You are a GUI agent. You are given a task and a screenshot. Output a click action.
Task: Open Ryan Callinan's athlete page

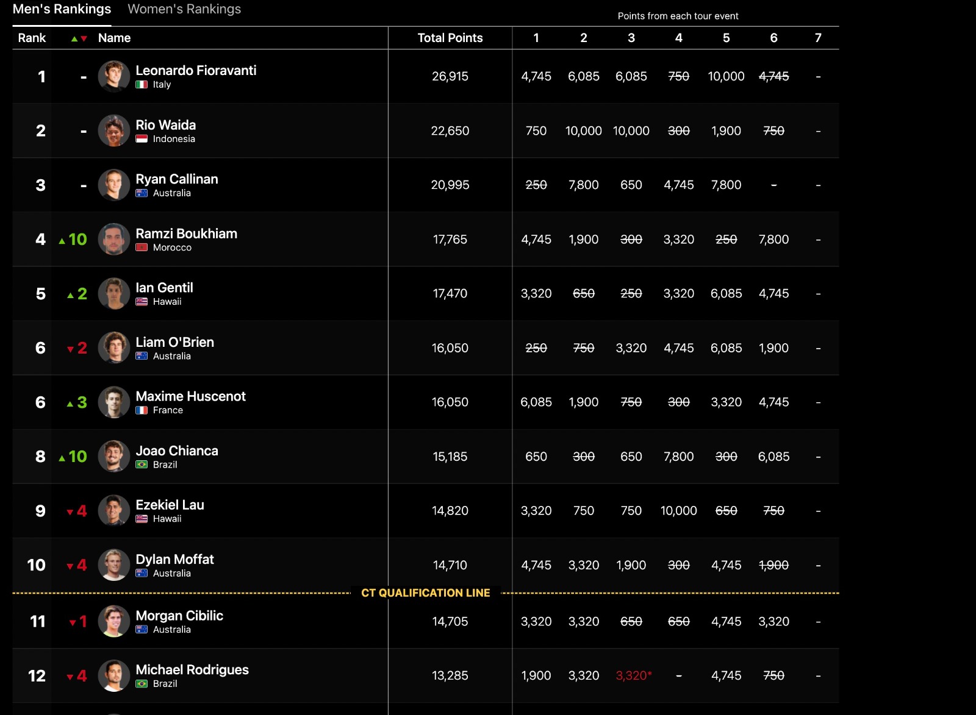[x=177, y=179]
